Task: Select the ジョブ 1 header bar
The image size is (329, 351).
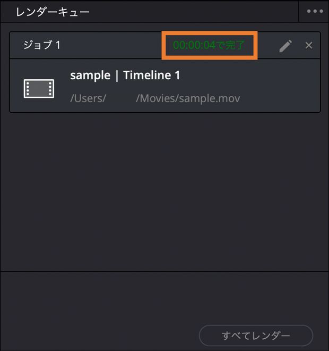Action: pyautogui.click(x=165, y=45)
